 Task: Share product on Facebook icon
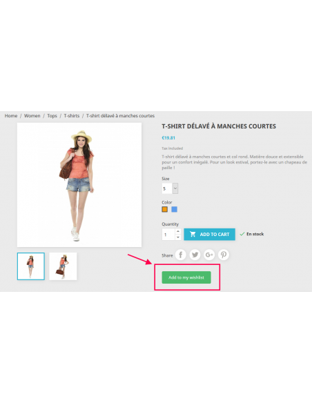181,255
